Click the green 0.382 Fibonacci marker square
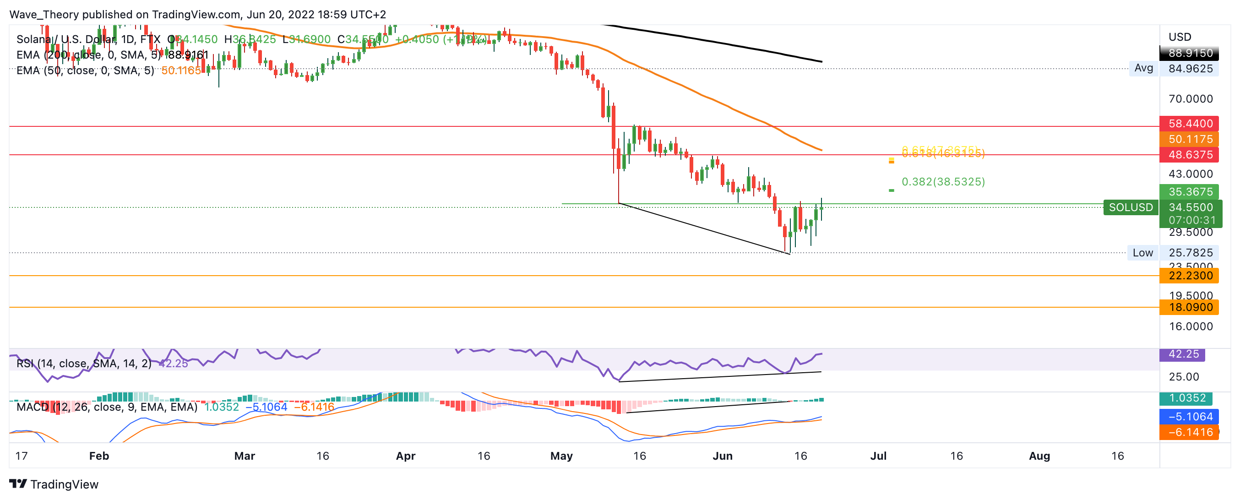1240x500 pixels. click(891, 190)
